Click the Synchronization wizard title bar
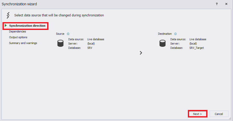 [x=100, y=4]
